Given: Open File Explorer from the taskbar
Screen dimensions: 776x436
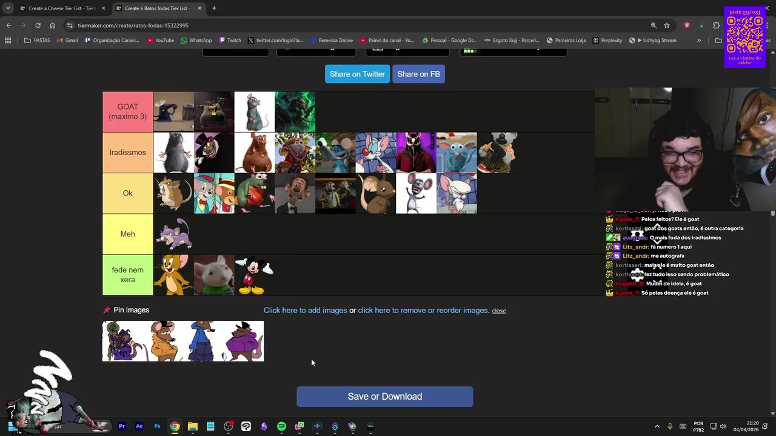Looking at the screenshot, I should click(192, 426).
